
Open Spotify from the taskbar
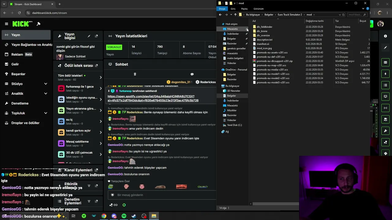pos(124,216)
